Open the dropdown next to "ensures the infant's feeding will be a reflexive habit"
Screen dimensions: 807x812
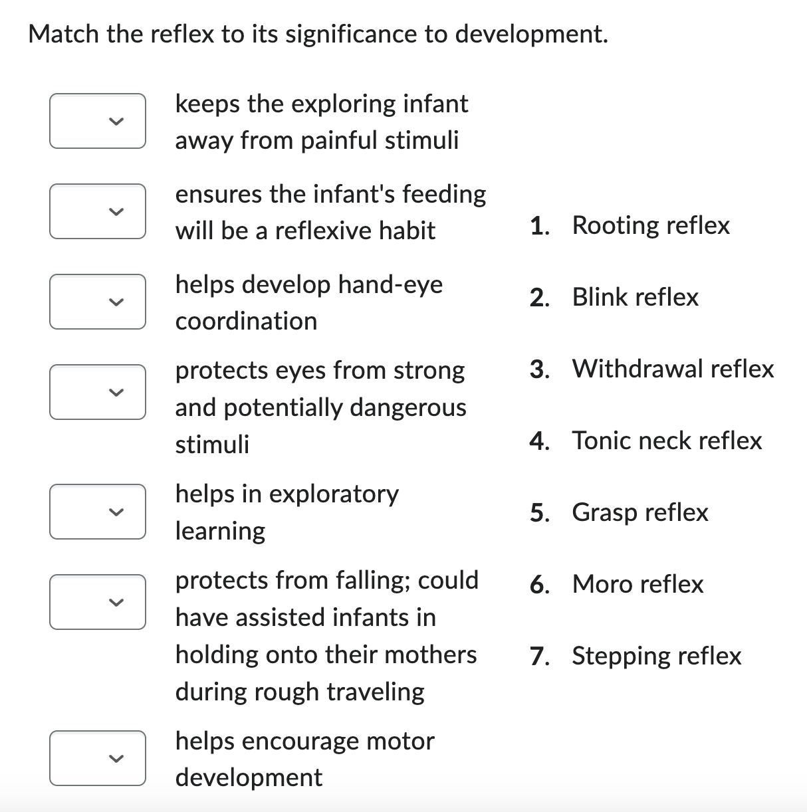coord(97,211)
